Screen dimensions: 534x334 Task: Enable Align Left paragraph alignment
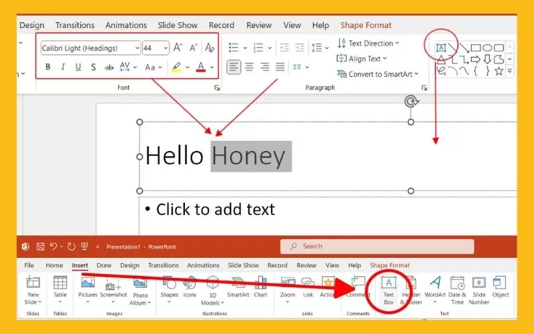[234, 67]
